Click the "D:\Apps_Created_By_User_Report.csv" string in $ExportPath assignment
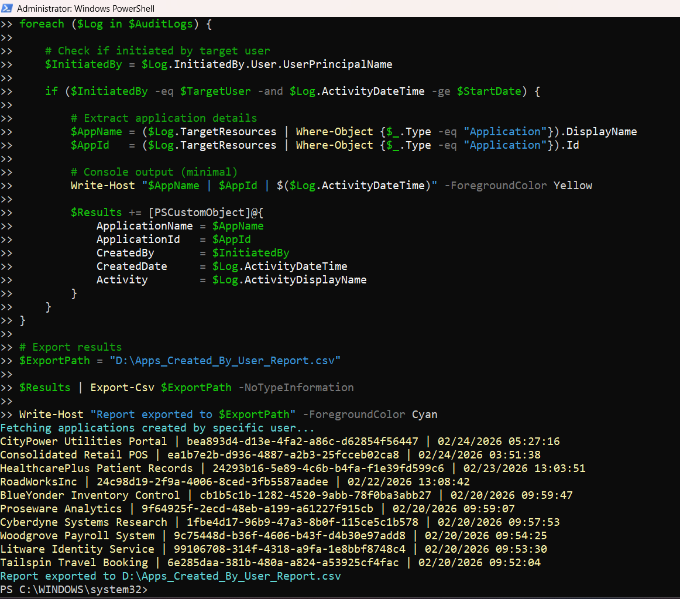Image resolution: width=680 pixels, height=599 pixels. pyautogui.click(x=225, y=361)
